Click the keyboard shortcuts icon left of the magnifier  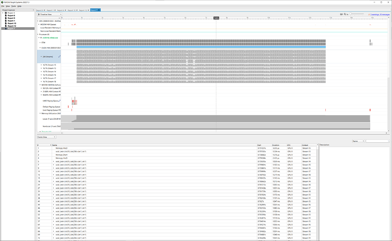click(342, 14)
